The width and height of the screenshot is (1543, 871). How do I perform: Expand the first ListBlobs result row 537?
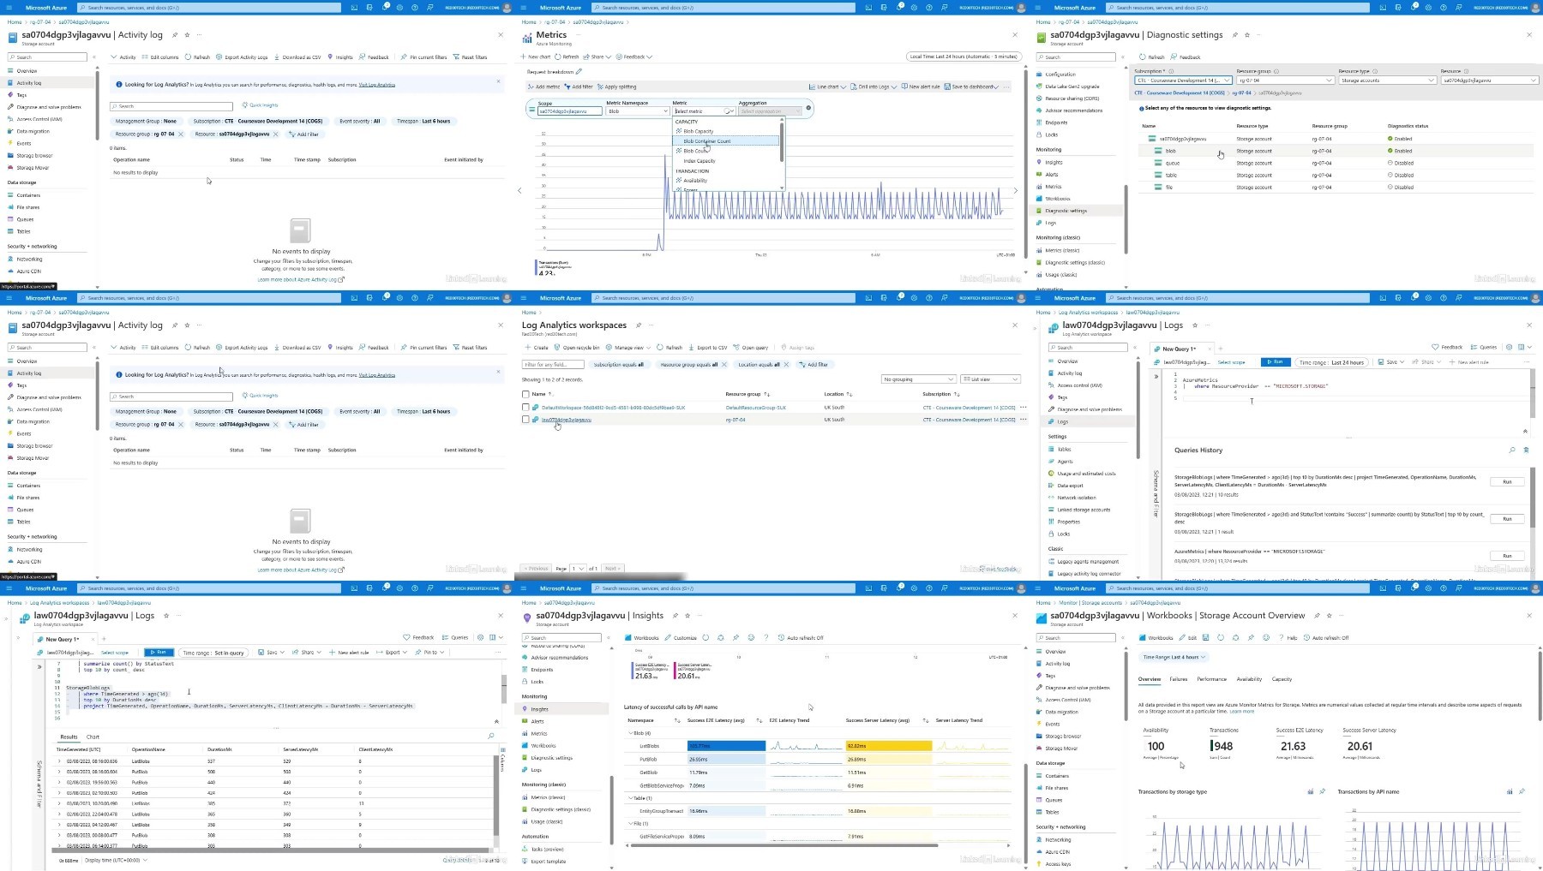pyautogui.click(x=59, y=761)
